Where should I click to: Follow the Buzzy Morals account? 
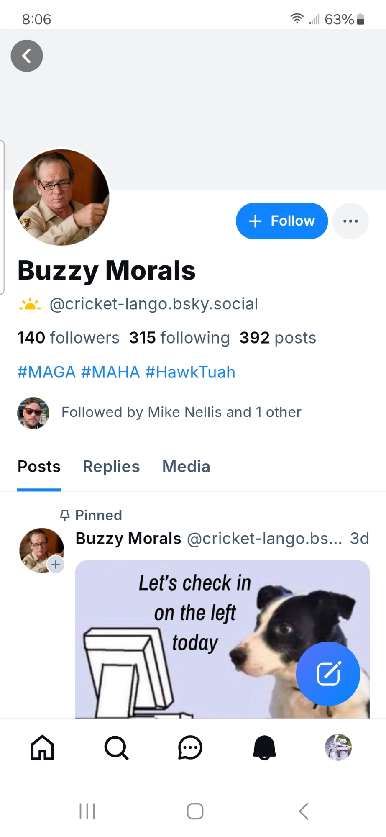click(281, 221)
